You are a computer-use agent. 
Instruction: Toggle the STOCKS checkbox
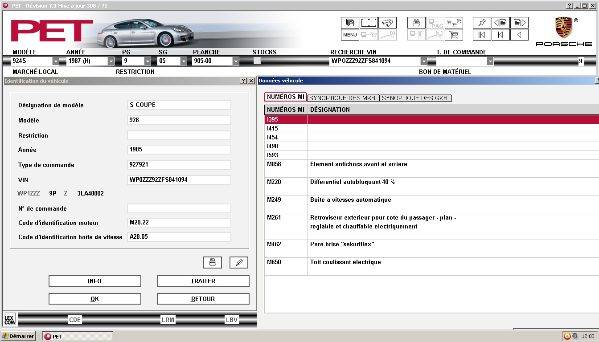[257, 61]
